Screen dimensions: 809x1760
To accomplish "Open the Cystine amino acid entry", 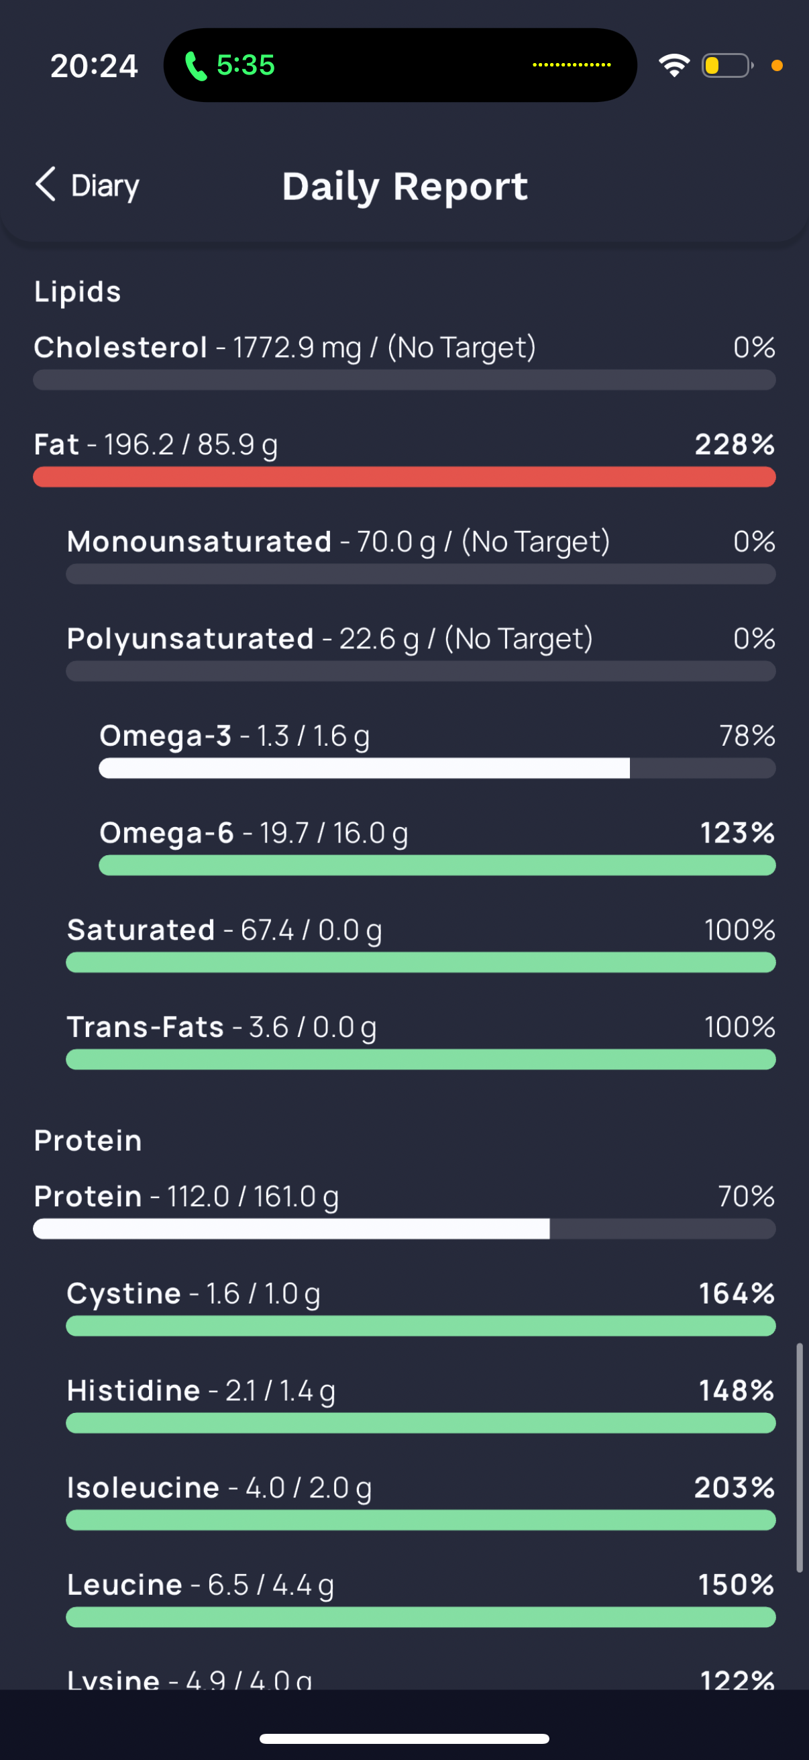I will pyautogui.click(x=421, y=1306).
